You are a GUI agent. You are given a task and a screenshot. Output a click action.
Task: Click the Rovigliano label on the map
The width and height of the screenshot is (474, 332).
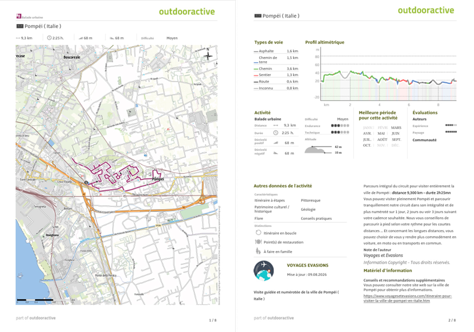(x=53, y=235)
